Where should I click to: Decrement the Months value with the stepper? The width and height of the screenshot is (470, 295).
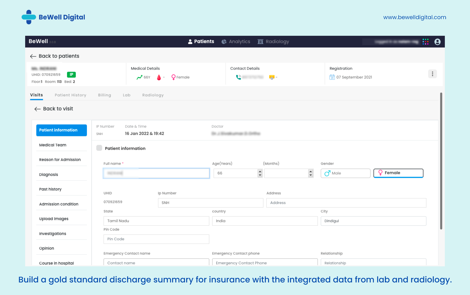click(x=310, y=175)
